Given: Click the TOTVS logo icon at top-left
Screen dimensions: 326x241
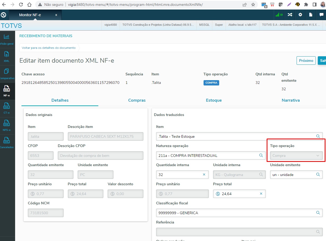Looking at the screenshot, I should point(4,15).
